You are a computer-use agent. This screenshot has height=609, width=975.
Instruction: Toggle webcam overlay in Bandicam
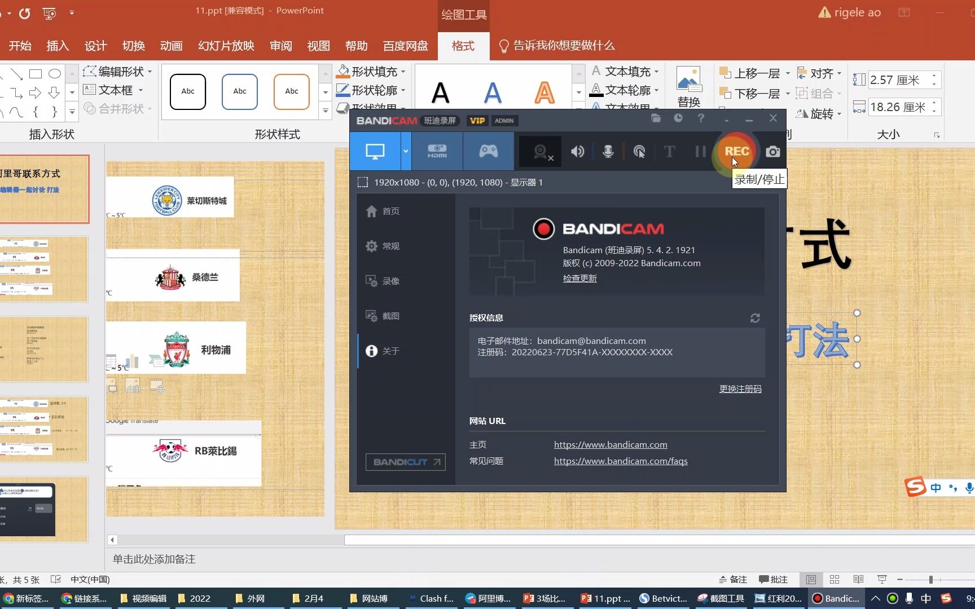[541, 151]
